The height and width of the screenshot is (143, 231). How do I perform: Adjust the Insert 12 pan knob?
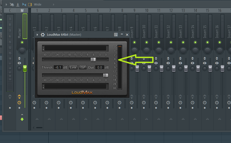click(171, 51)
